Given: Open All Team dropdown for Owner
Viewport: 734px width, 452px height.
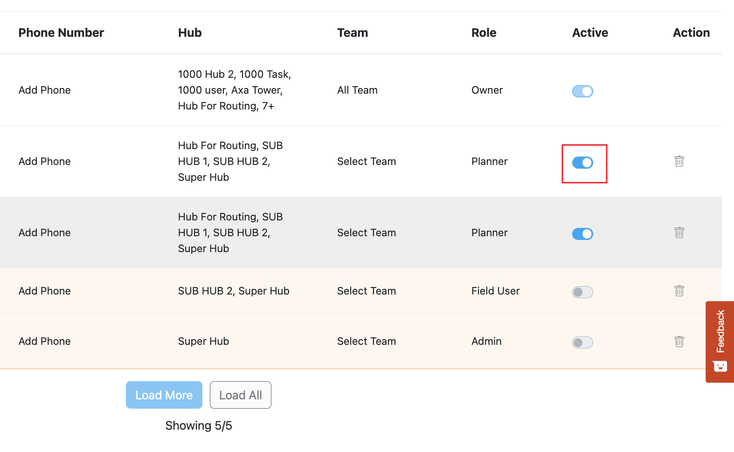Looking at the screenshot, I should coord(357,90).
